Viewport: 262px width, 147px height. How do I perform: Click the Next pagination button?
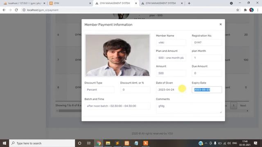(x=243, y=106)
